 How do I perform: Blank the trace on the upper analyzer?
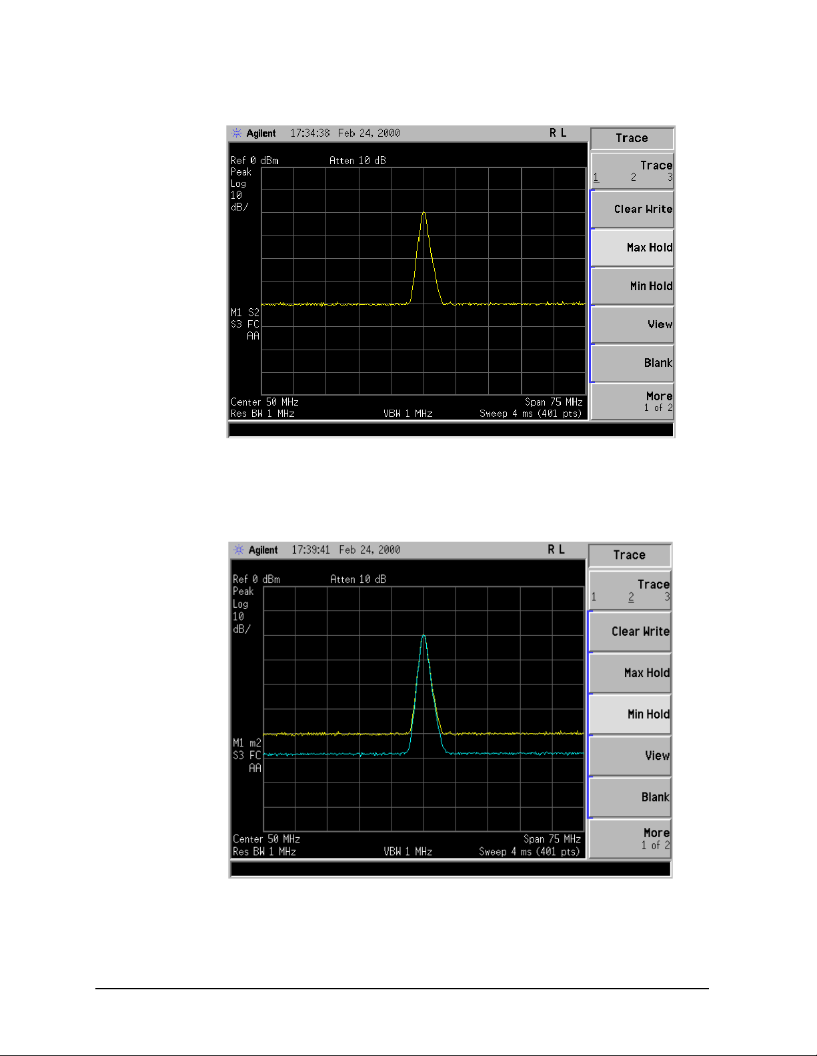coord(632,363)
